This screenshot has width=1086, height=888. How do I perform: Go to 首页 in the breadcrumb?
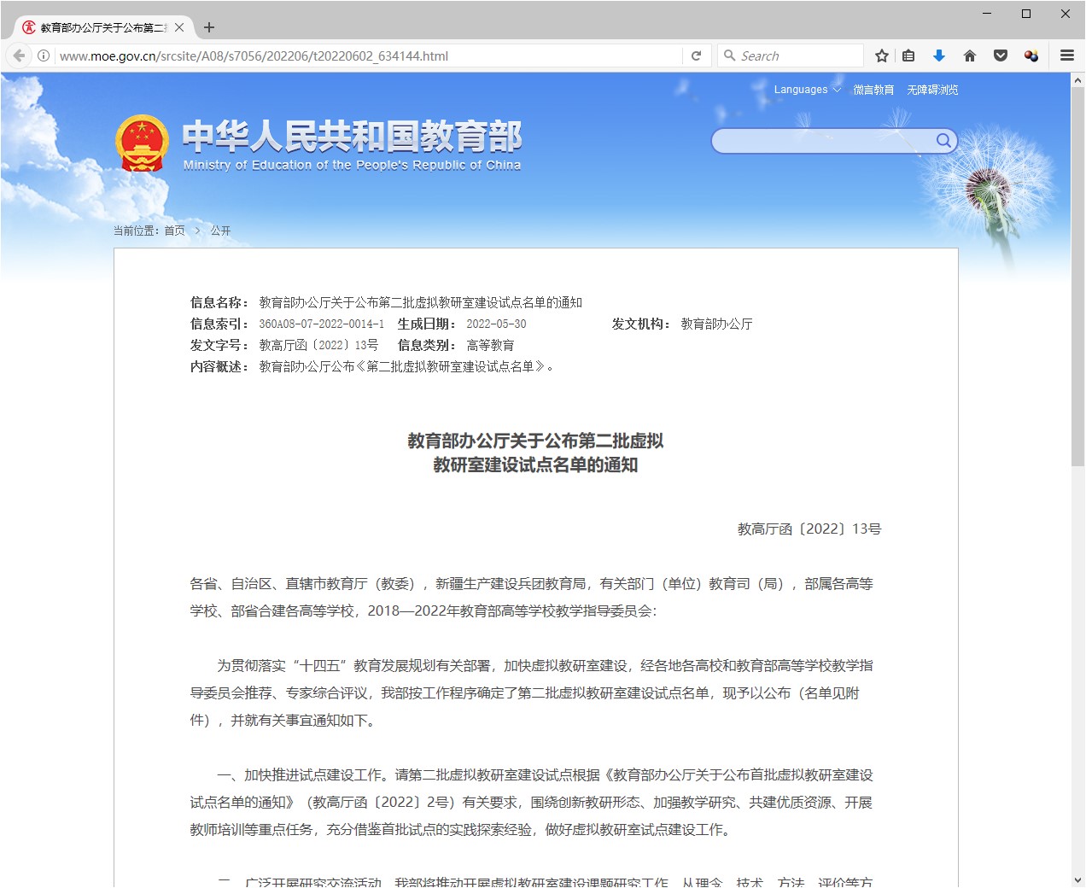(x=174, y=231)
